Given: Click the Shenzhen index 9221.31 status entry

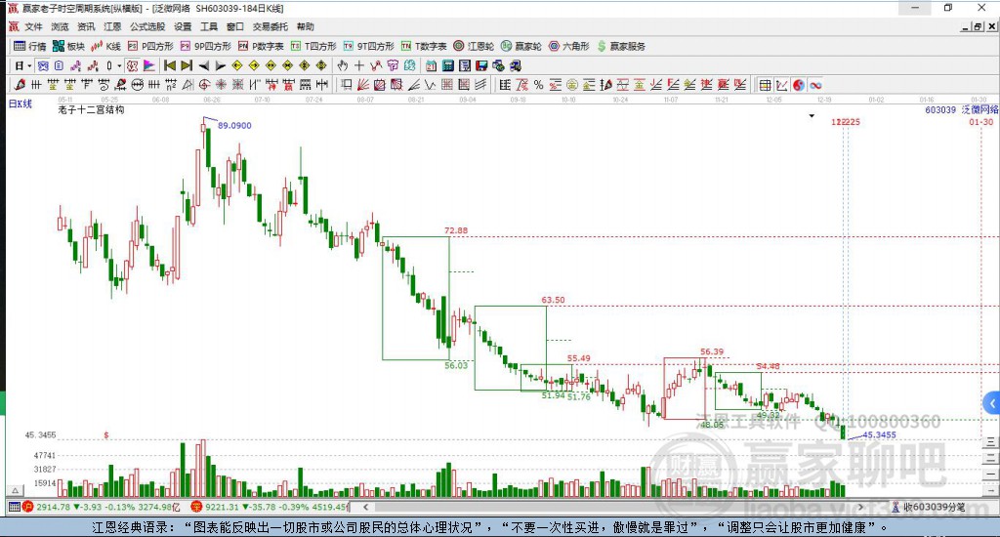Looking at the screenshot, I should [x=270, y=507].
